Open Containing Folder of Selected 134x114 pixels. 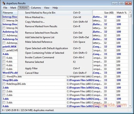click(55, 53)
